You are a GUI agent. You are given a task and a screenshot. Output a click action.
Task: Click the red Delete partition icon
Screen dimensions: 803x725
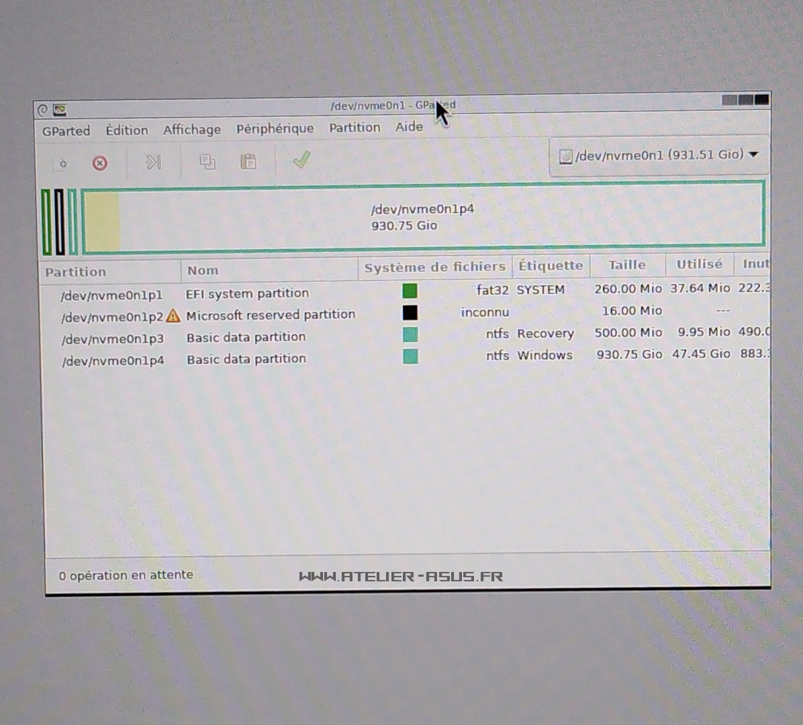[x=100, y=163]
